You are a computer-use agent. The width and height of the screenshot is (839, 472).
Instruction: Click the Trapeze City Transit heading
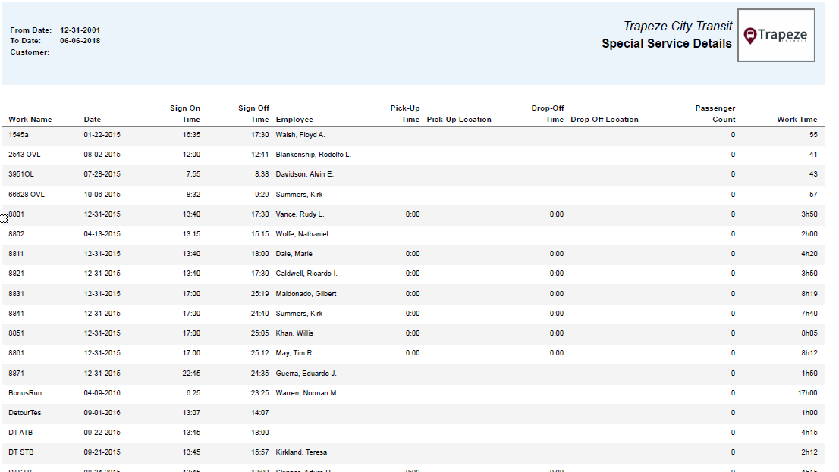pos(677,27)
